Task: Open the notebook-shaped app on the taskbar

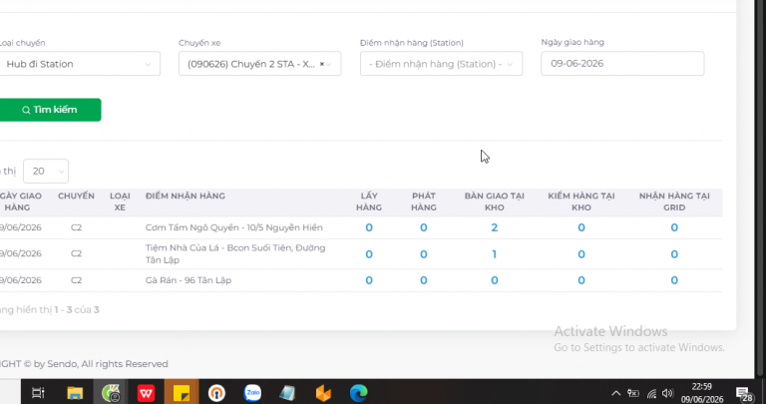Action: coord(287,393)
